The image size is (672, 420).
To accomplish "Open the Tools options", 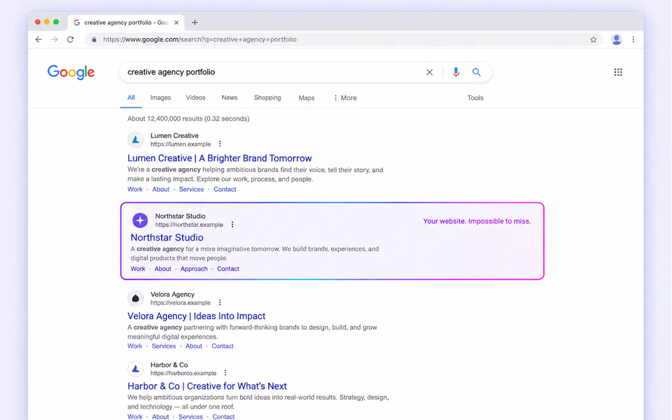I will point(475,98).
